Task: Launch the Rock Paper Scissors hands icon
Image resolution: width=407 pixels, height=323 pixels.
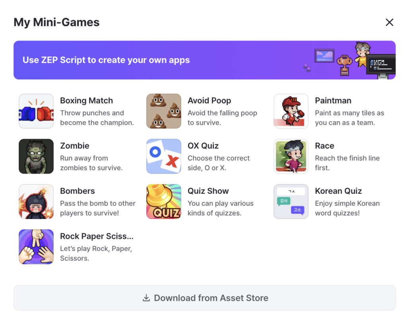Action: [x=36, y=247]
